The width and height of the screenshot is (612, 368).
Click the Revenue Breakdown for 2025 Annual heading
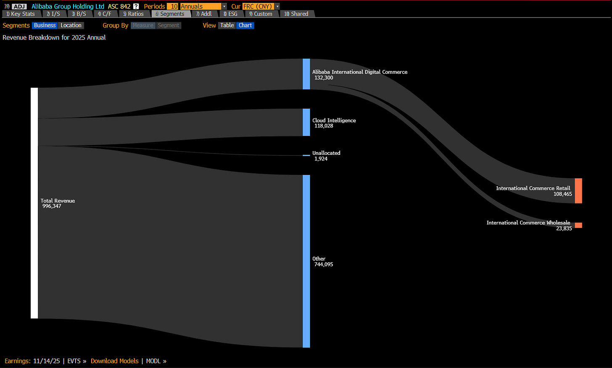(54, 37)
